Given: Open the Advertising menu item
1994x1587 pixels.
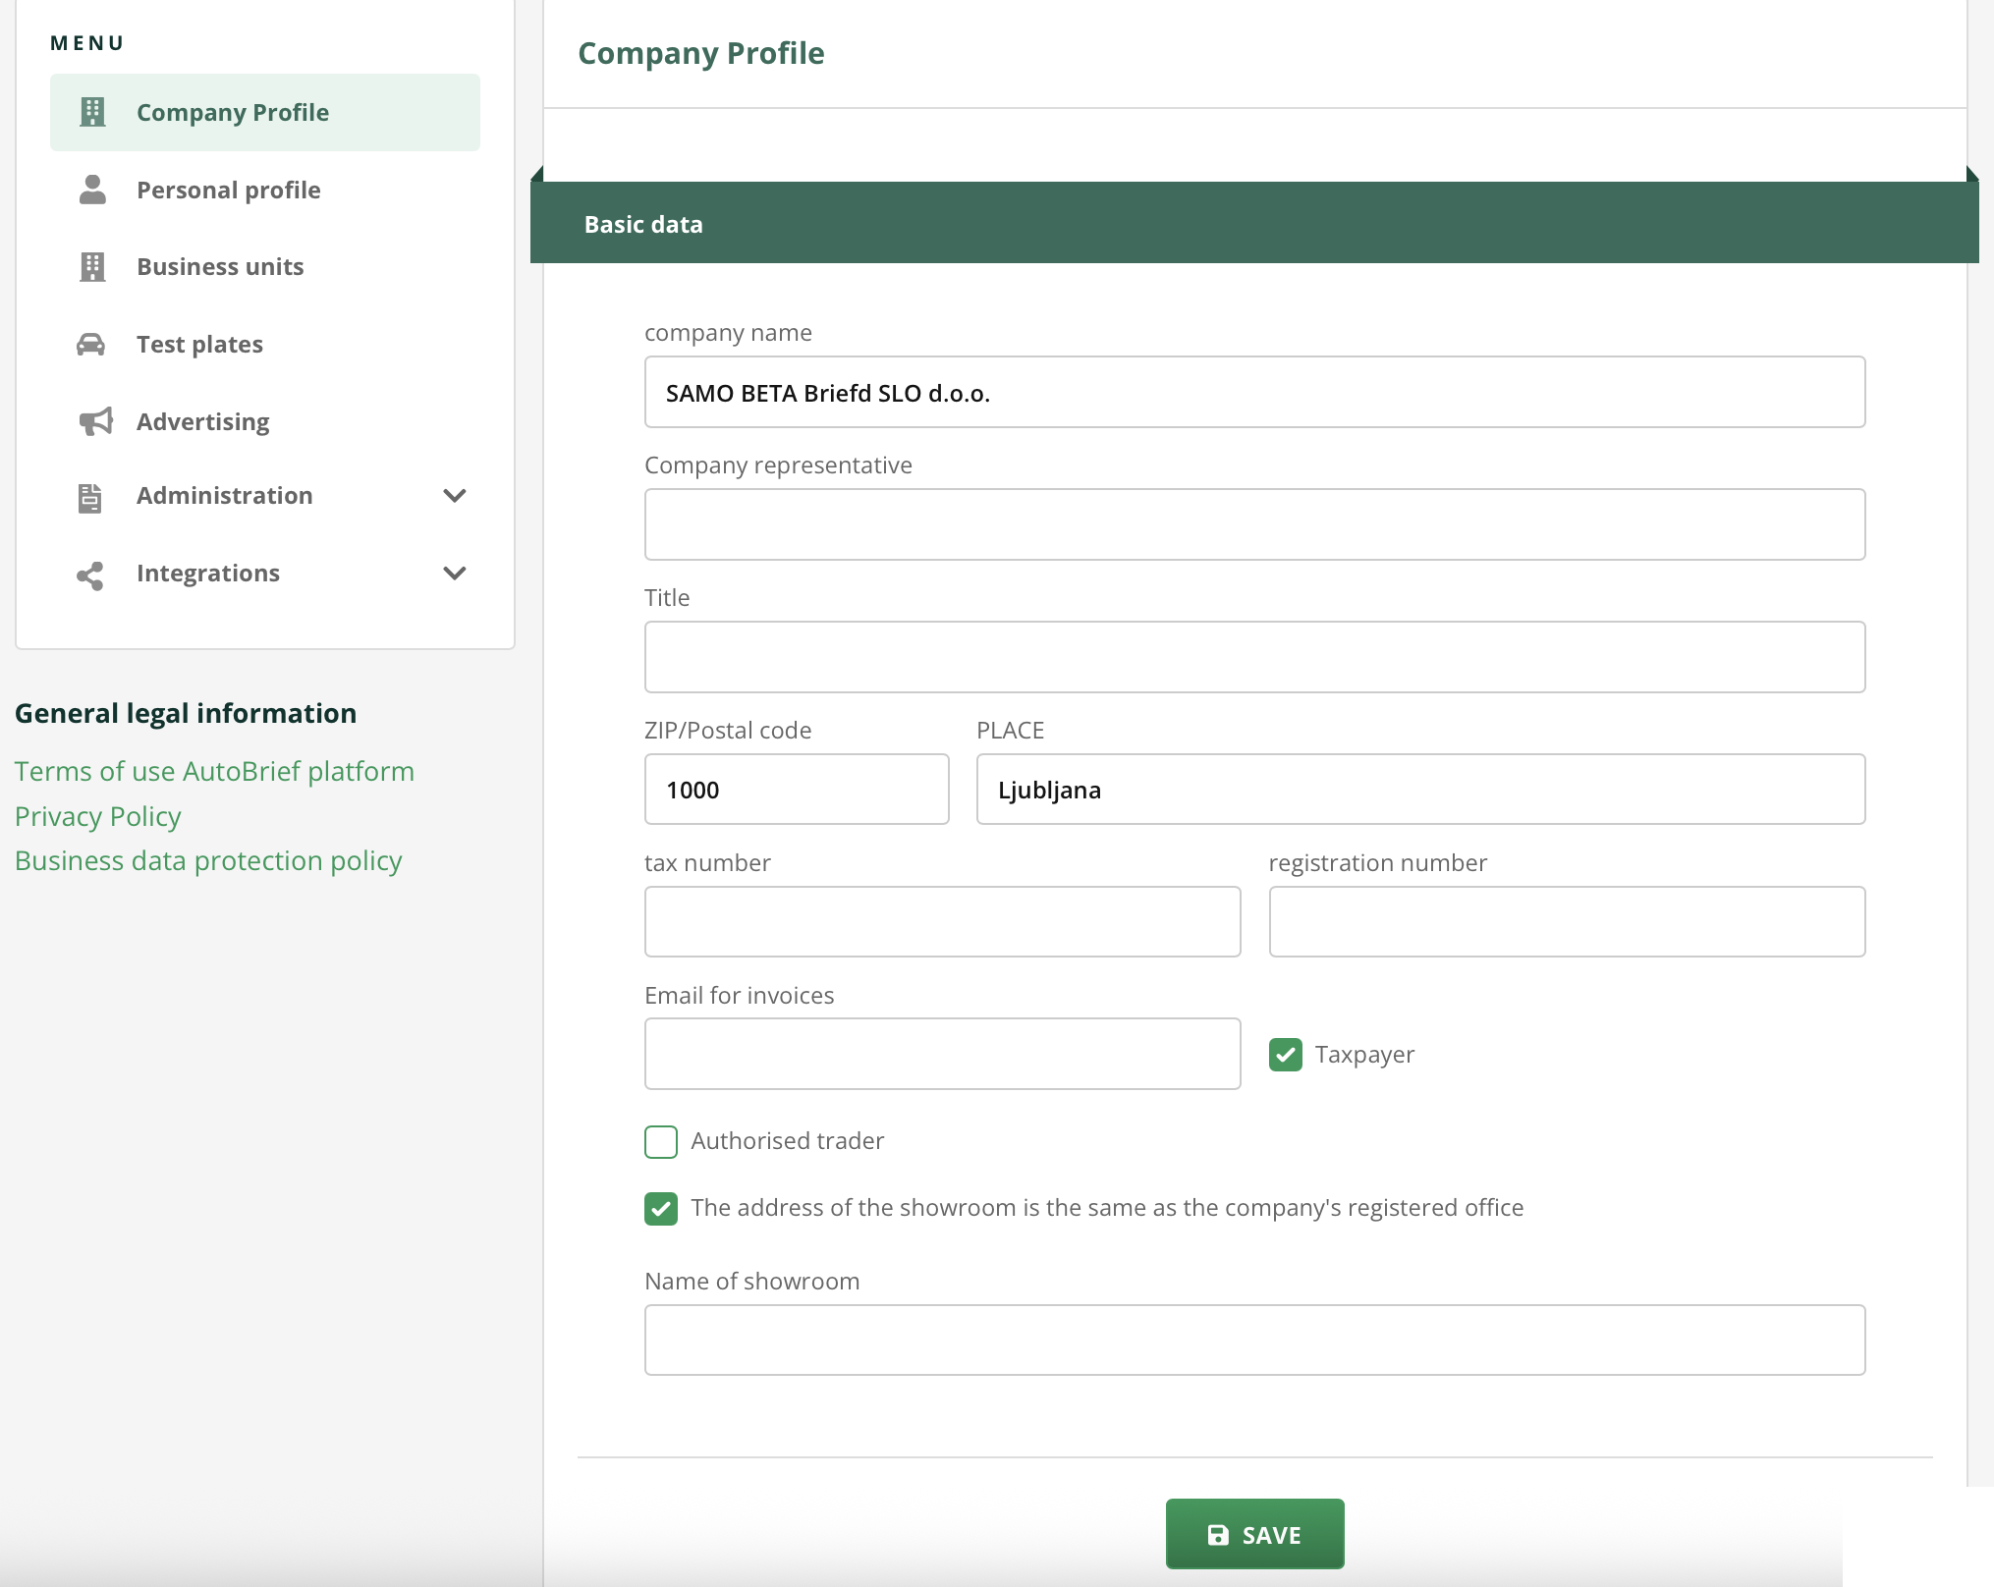Looking at the screenshot, I should 202,422.
